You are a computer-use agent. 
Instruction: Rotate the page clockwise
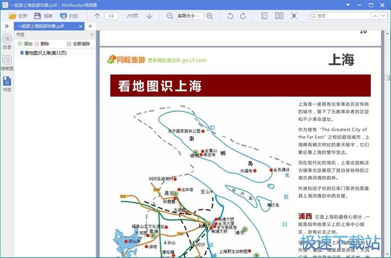click(x=243, y=16)
